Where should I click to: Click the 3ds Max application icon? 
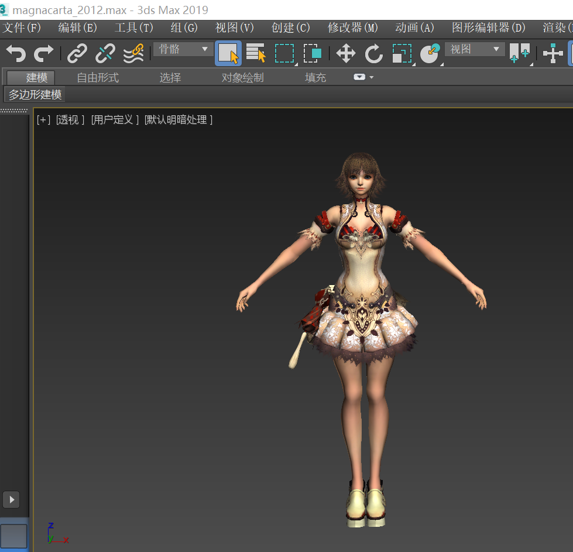tap(4, 9)
